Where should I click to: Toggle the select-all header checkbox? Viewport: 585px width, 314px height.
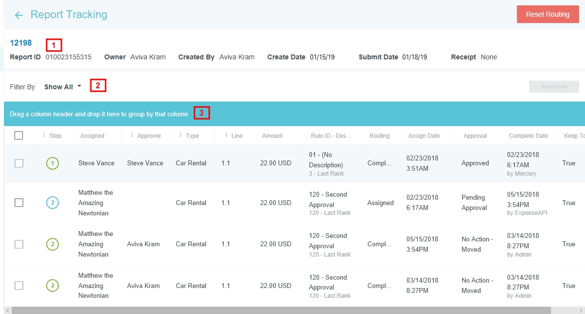pyautogui.click(x=19, y=135)
